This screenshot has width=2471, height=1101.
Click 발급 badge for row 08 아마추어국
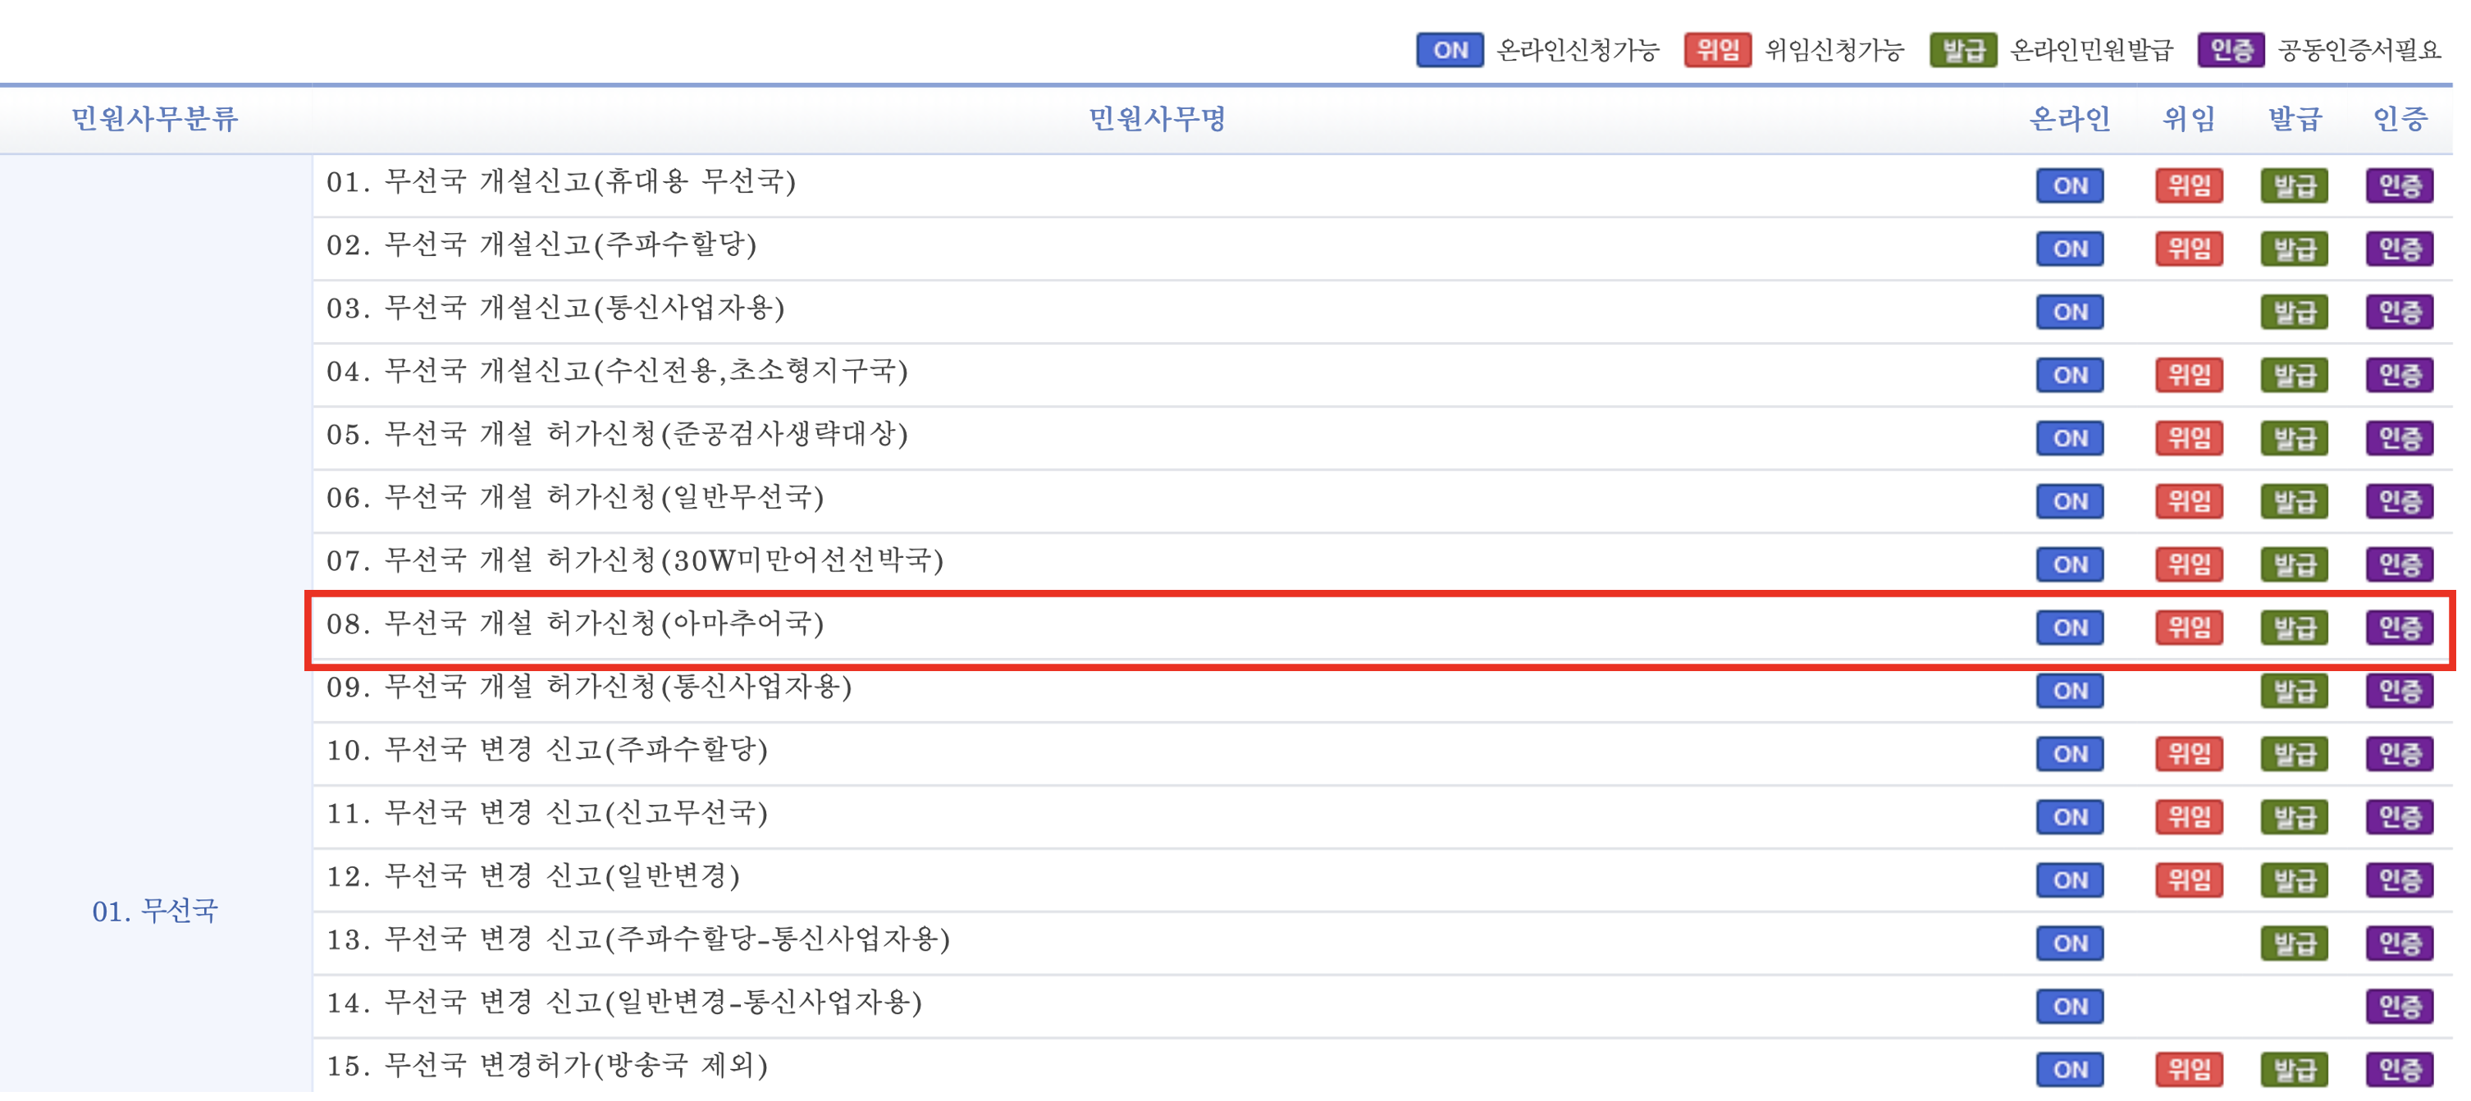point(2294,628)
